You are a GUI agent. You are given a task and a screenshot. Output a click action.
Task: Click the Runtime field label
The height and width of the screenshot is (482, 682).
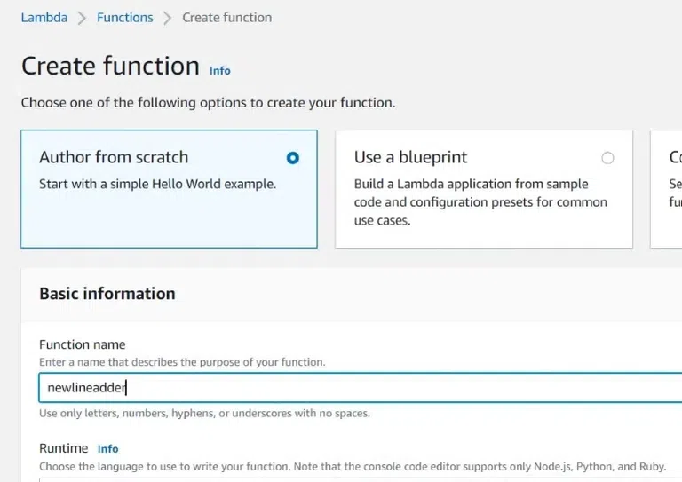(x=64, y=448)
